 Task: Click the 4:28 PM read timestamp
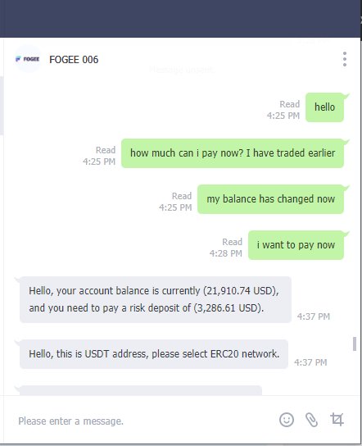pos(226,253)
